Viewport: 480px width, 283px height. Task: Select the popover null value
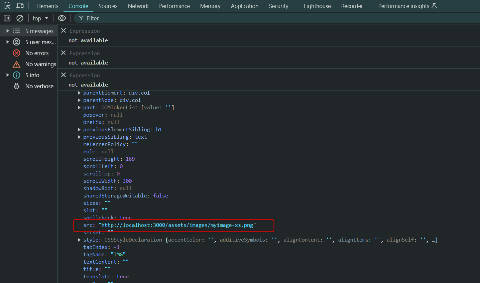point(117,115)
